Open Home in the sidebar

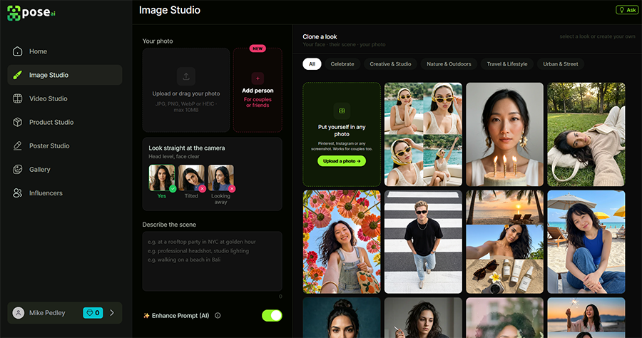click(65, 51)
